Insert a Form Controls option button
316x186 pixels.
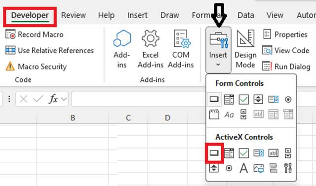point(288,99)
